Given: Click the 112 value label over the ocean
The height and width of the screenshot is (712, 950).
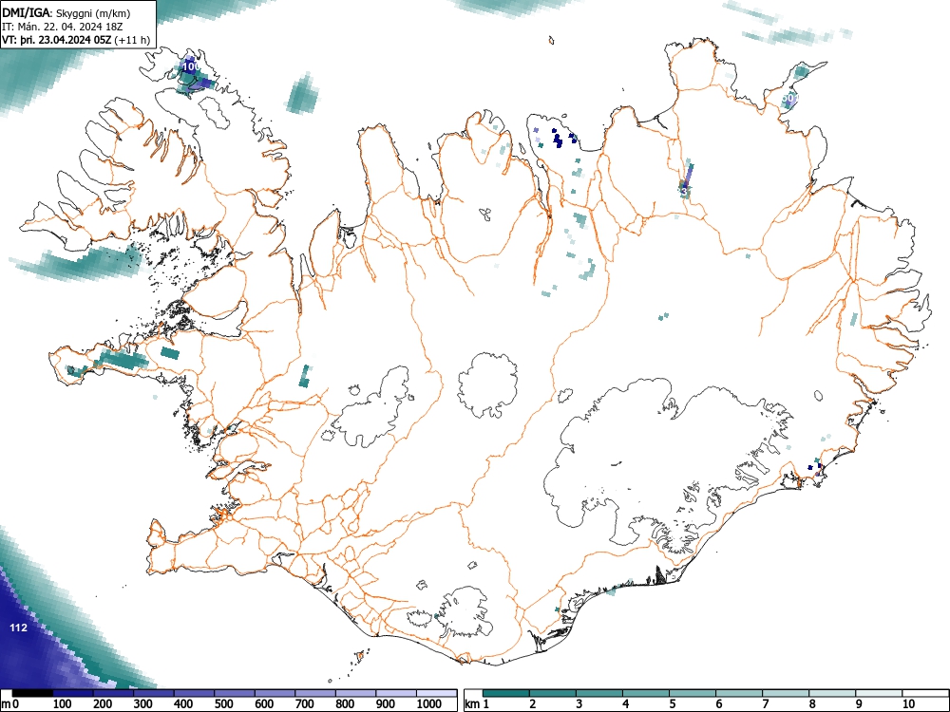Looking at the screenshot, I should pyautogui.click(x=19, y=628).
